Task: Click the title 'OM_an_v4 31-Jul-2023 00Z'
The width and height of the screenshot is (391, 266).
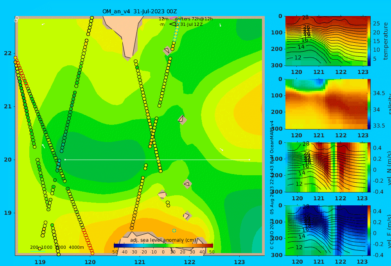Action: click(x=140, y=11)
